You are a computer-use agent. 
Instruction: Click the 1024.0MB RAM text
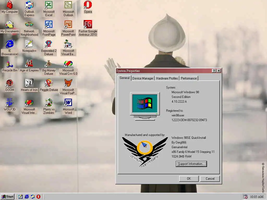point(181,157)
